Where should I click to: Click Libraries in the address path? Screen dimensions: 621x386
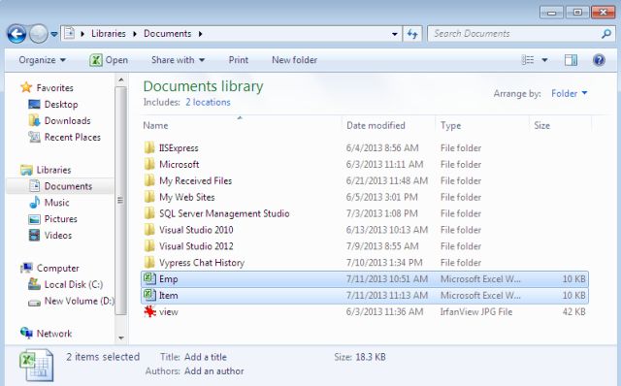click(x=108, y=34)
